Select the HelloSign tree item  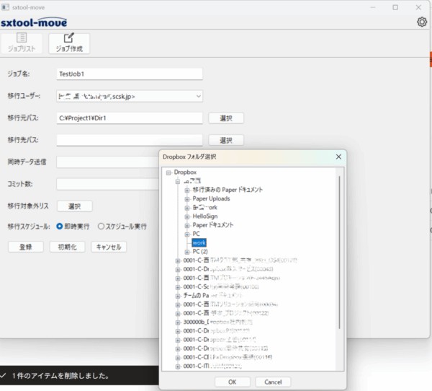(205, 216)
